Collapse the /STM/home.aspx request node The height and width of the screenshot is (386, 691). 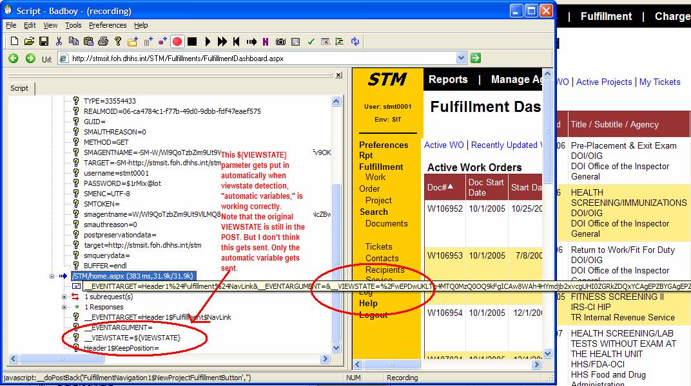point(51,276)
